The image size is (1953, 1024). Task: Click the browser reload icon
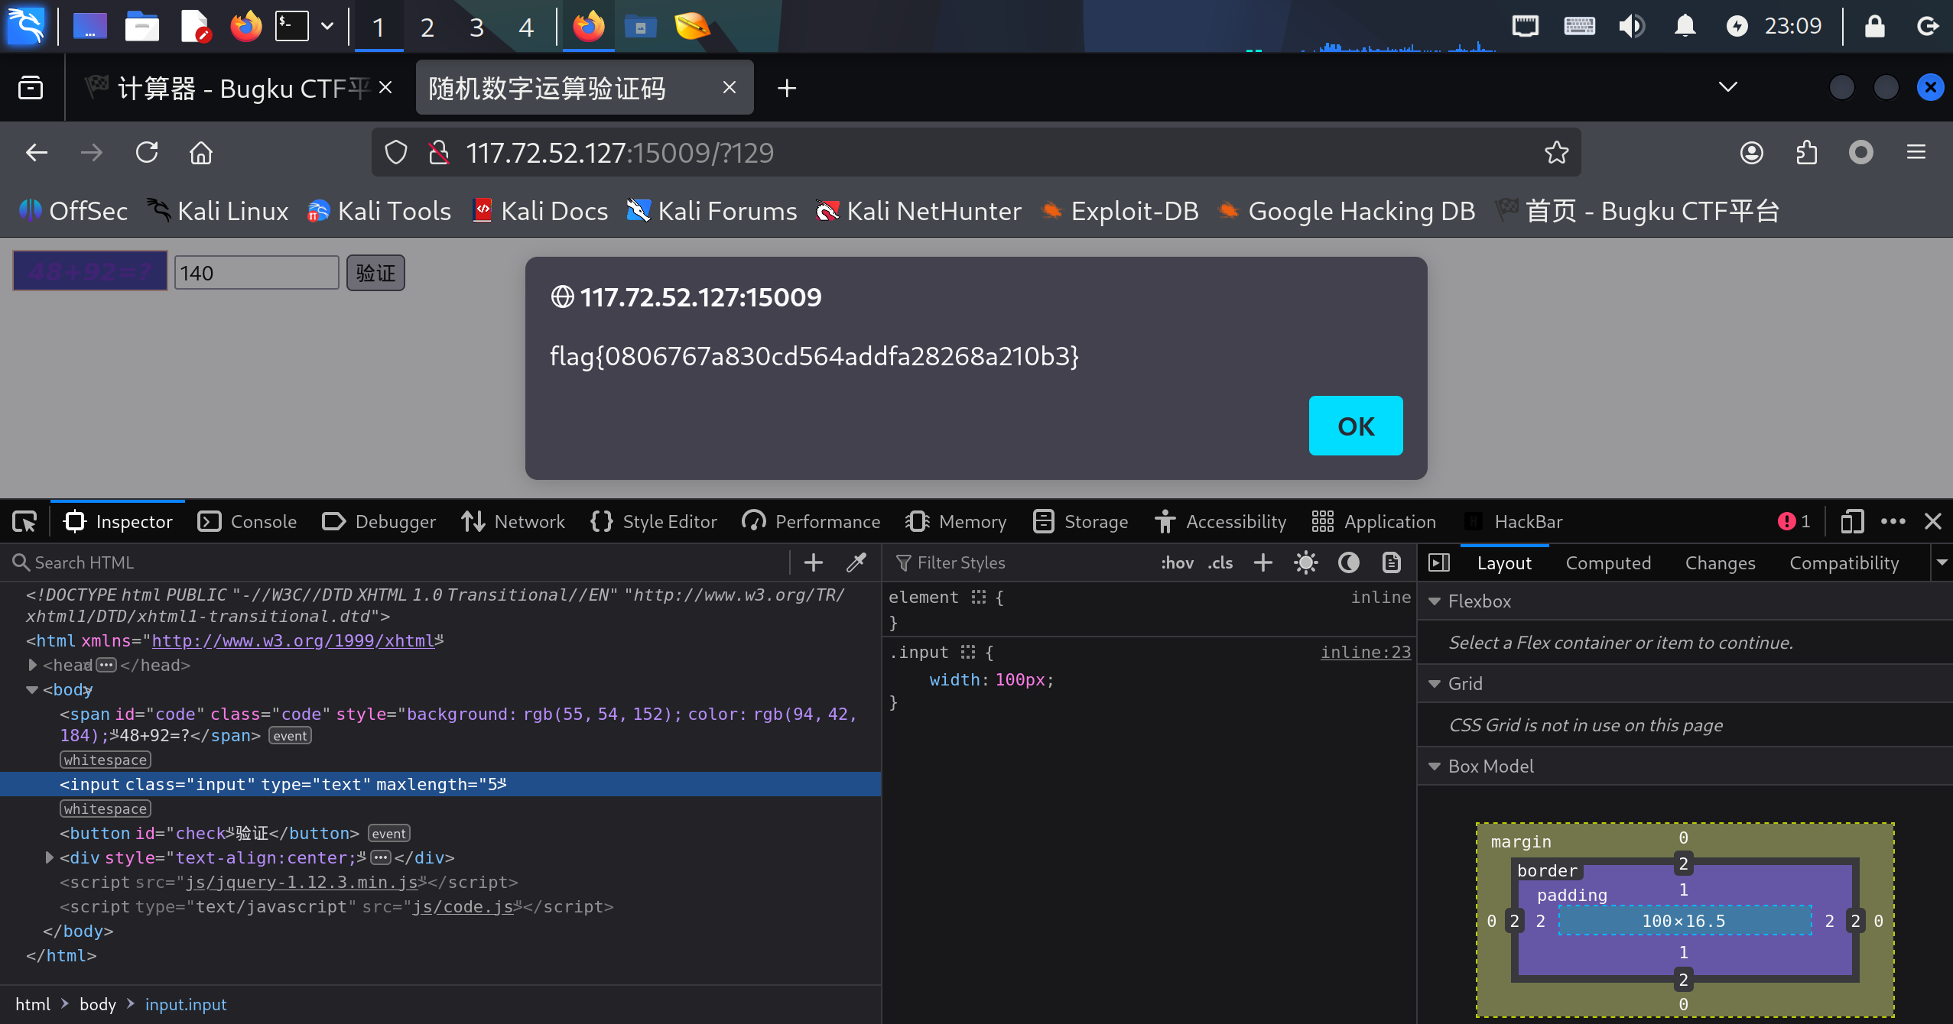tap(147, 153)
